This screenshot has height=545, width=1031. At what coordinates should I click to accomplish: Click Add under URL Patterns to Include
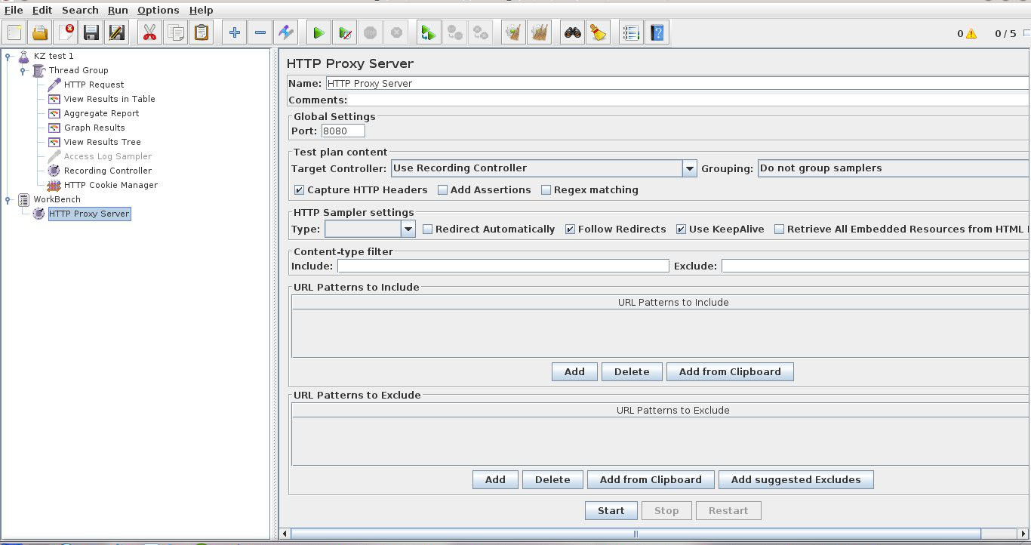(574, 371)
